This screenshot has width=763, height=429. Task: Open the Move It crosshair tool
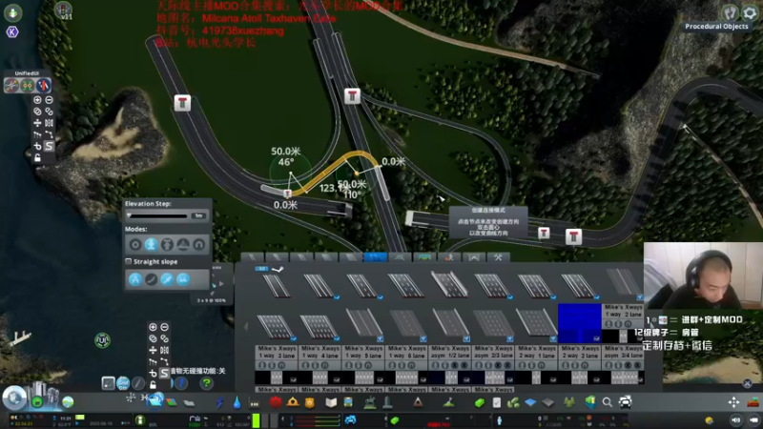[x=733, y=401]
